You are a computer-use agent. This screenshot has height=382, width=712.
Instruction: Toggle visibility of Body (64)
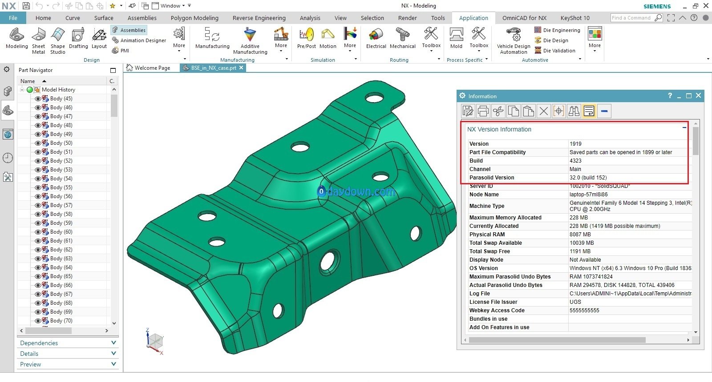(38, 267)
